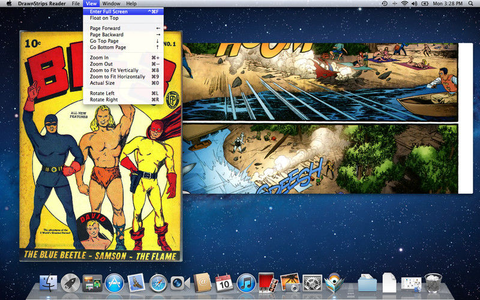Screen dimensions: 480x300
Task: Open the Dock stack between Documents and Trash
Action: [411, 284]
